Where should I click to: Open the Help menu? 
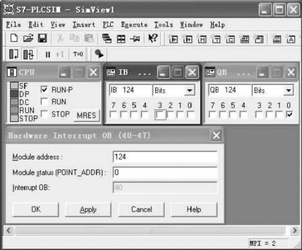click(217, 25)
